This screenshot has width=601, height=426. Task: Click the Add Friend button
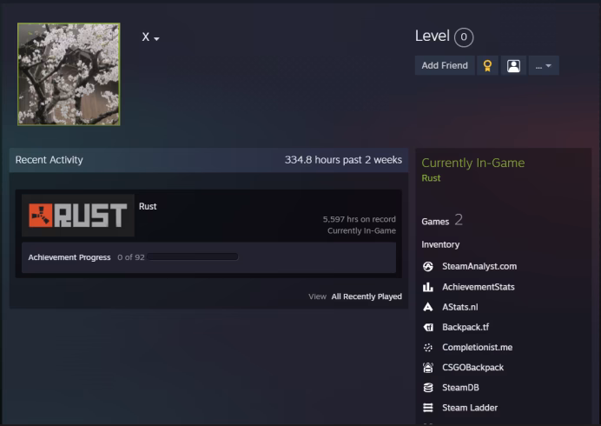point(445,65)
